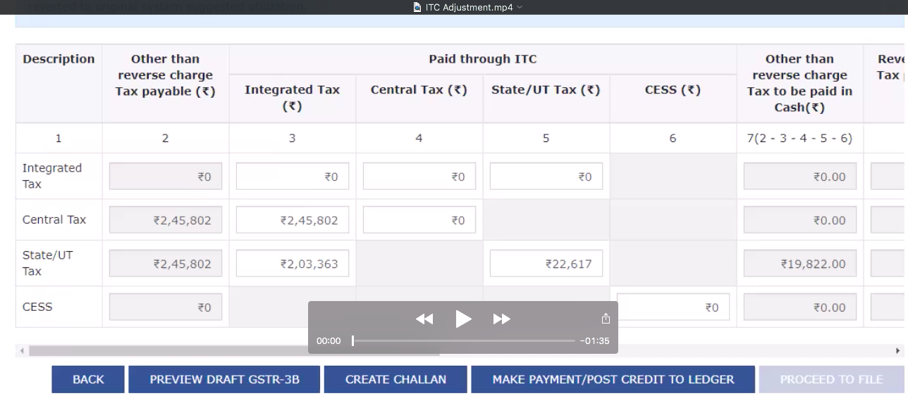908x396 pixels.
Task: Click the PROCEED TO FILE button
Action: point(832,379)
